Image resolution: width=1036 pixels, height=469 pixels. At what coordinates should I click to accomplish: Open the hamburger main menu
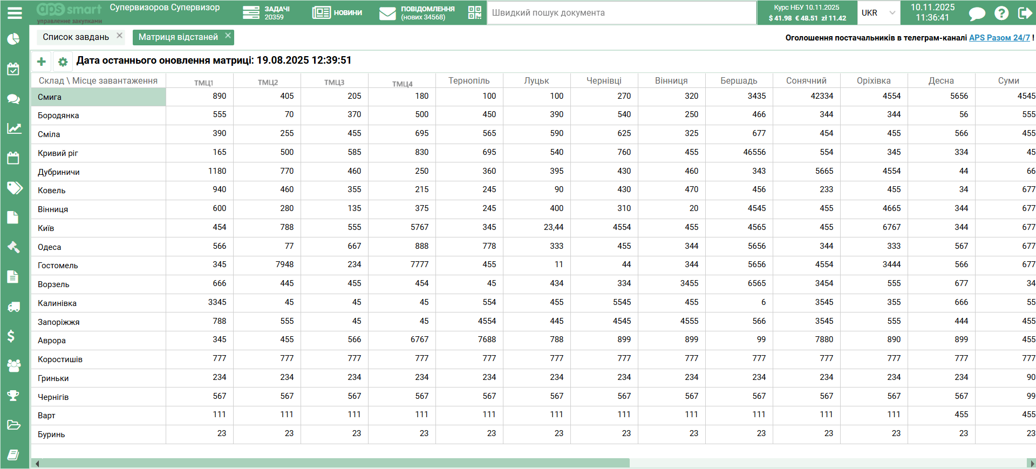(x=15, y=12)
